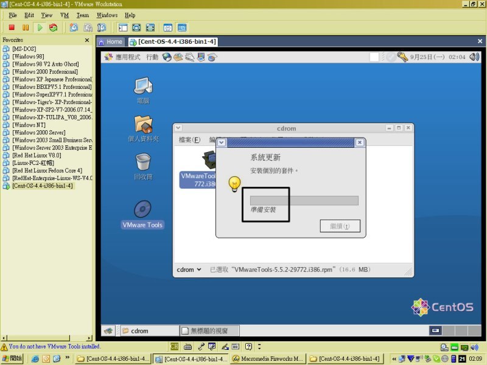Viewport: 487px width, 365px height.
Task: Open the View menu
Action: pyautogui.click(x=47, y=15)
